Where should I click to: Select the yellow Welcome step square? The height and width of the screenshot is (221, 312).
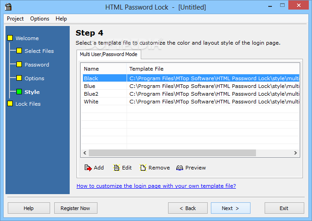tap(10, 38)
